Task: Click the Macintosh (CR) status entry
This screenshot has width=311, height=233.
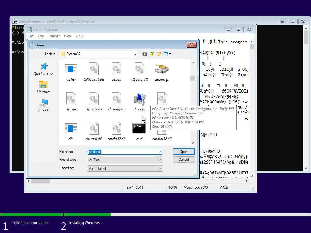Action: (196, 187)
